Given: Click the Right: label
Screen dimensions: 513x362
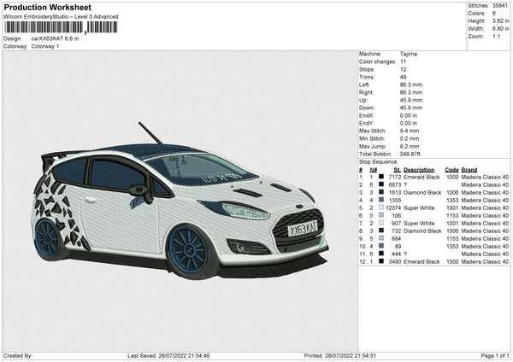Looking at the screenshot, I should [x=366, y=93].
